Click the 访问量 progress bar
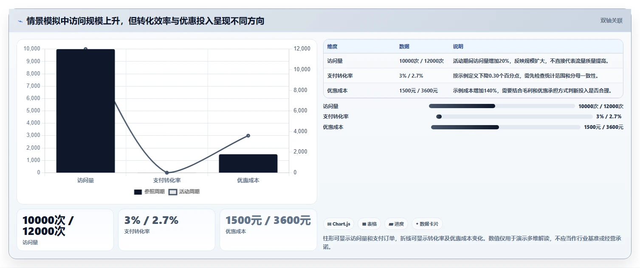This screenshot has height=268, width=640. (x=502, y=106)
